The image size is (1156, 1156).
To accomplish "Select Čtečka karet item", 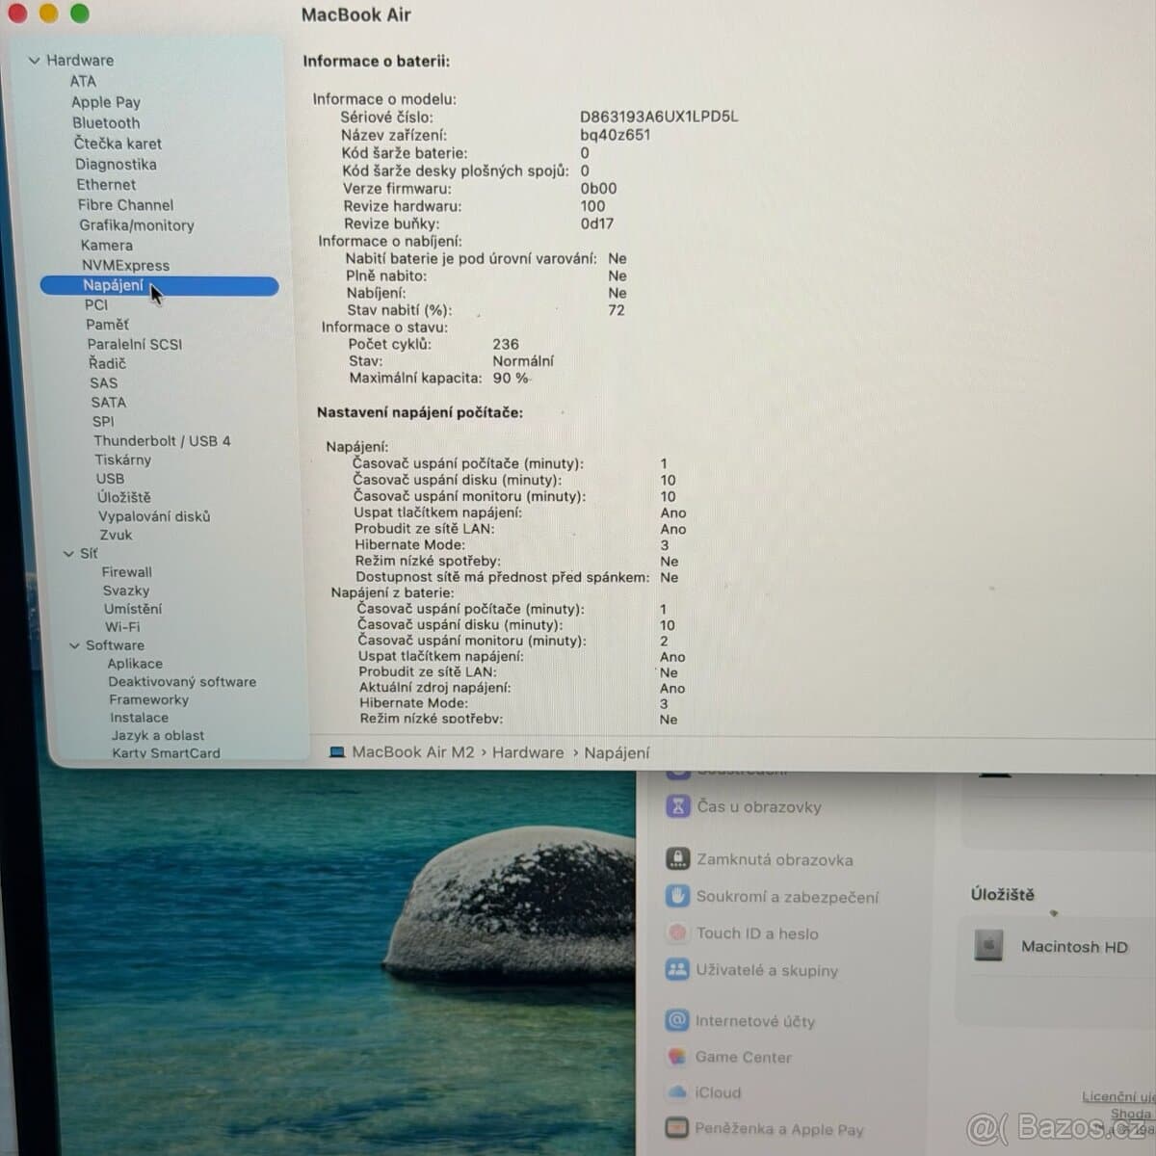I will [x=118, y=144].
